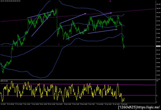Select the long purple trendline on the price chart
This screenshot has width=161, height=110.
click(x=78, y=15)
